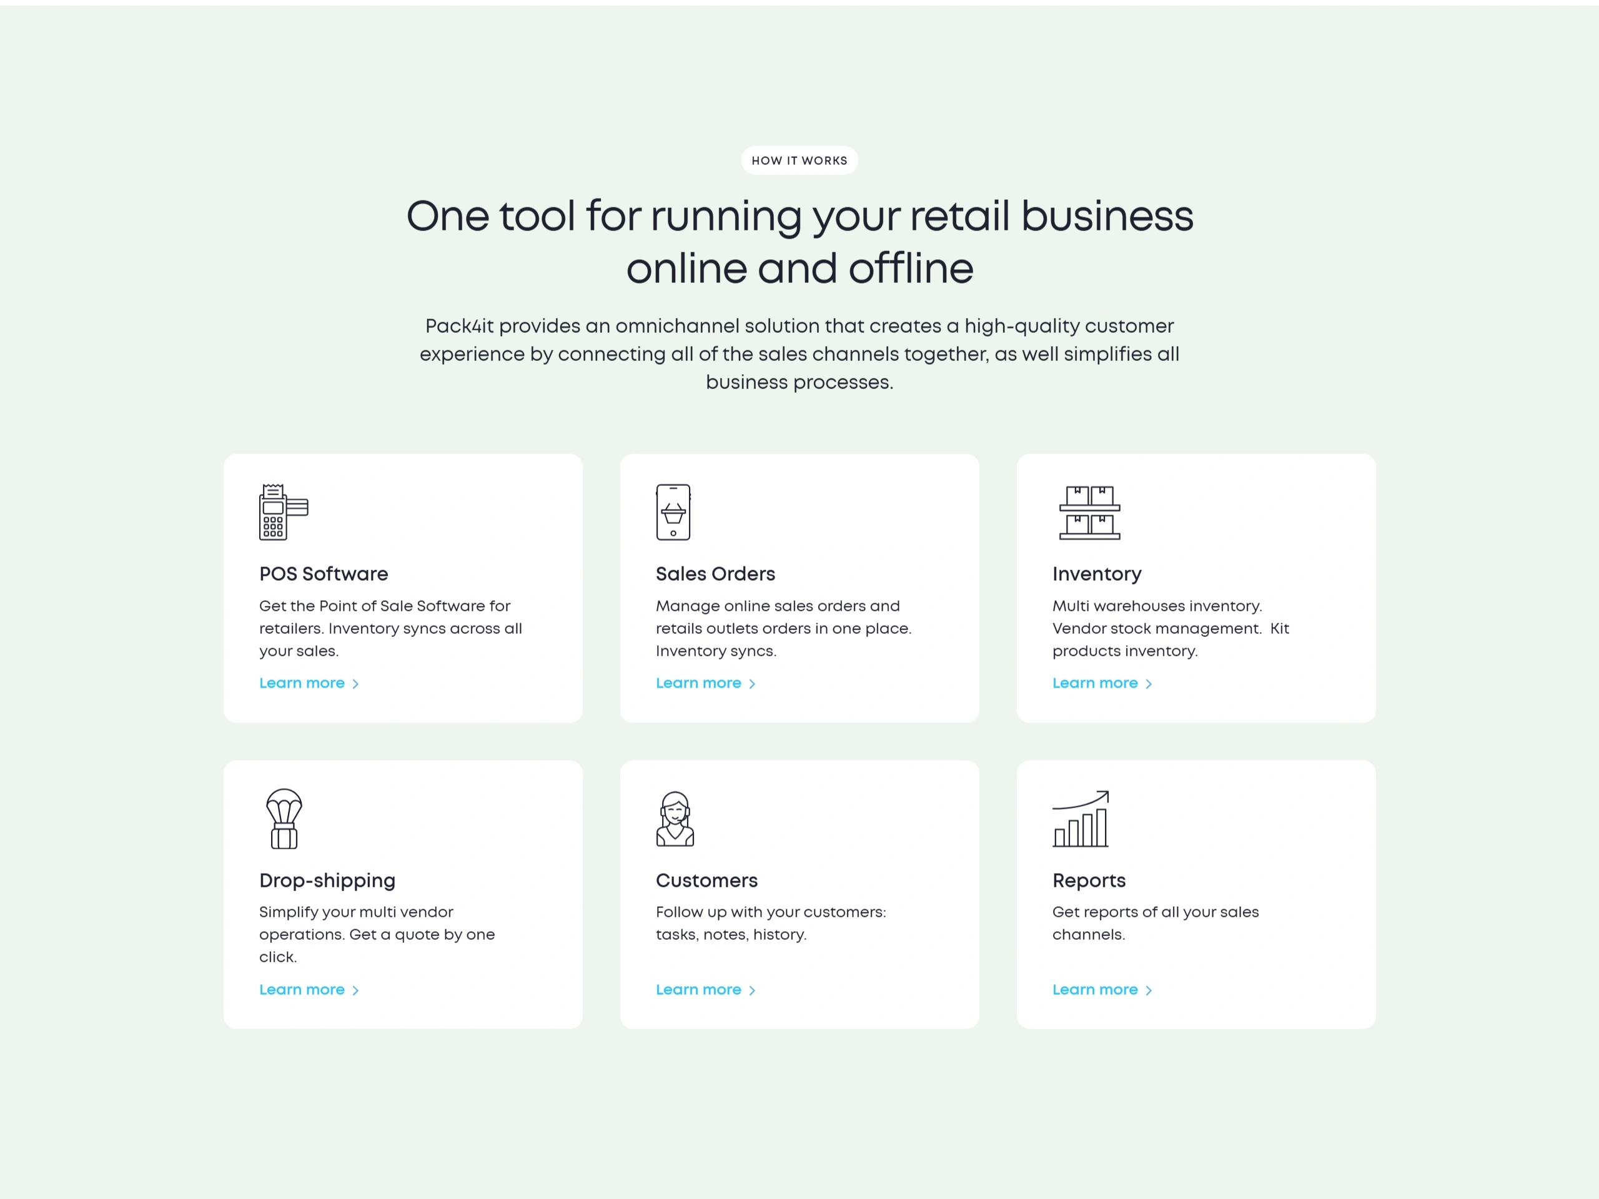
Task: Click the POS terminal card reader icon
Action: point(284,511)
